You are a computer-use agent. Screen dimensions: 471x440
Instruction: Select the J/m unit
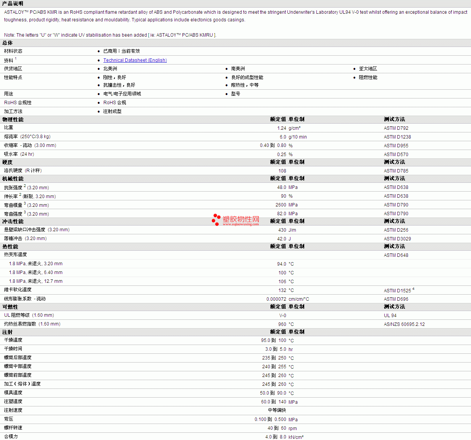pos(292,230)
